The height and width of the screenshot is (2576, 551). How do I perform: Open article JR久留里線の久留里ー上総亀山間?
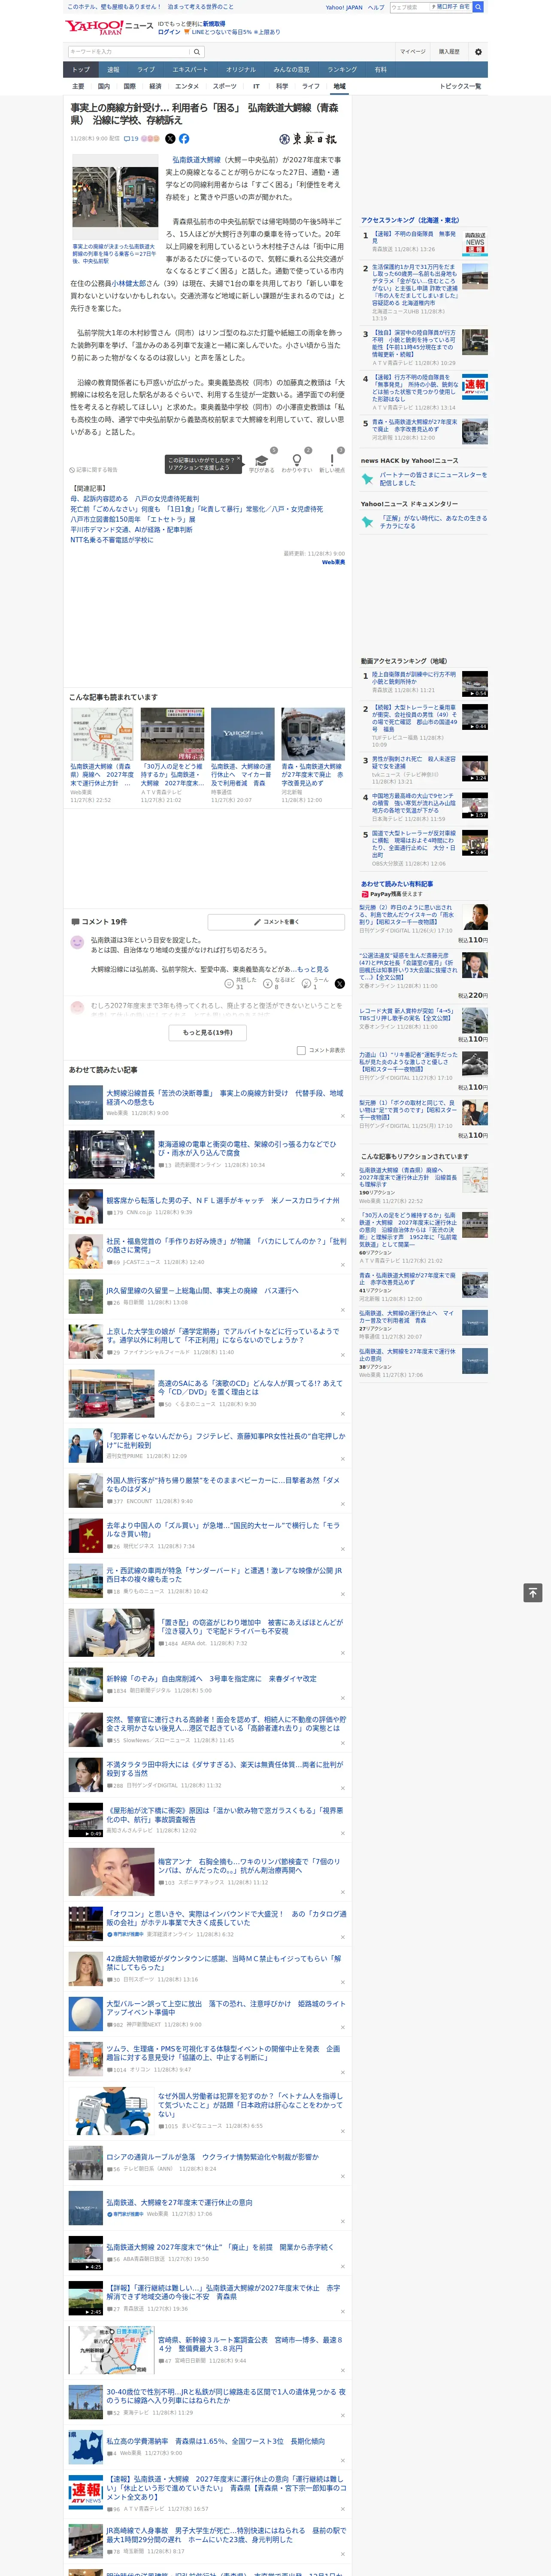[202, 1291]
